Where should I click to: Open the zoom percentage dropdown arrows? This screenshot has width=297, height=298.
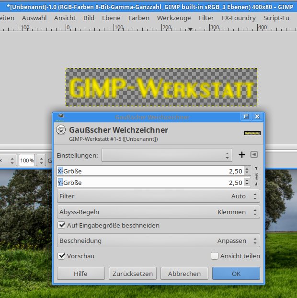tap(41, 160)
